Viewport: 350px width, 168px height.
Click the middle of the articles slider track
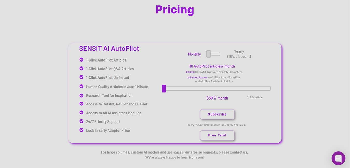216,88
